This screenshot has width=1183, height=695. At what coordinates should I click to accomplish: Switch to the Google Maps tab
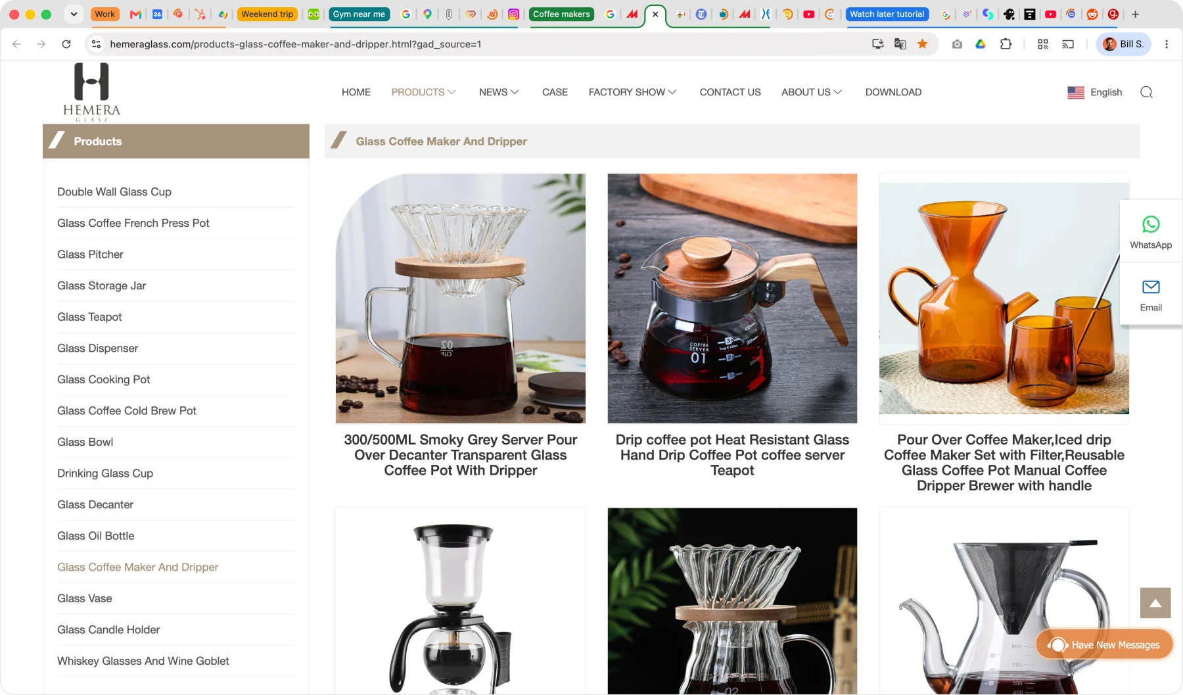pos(428,14)
